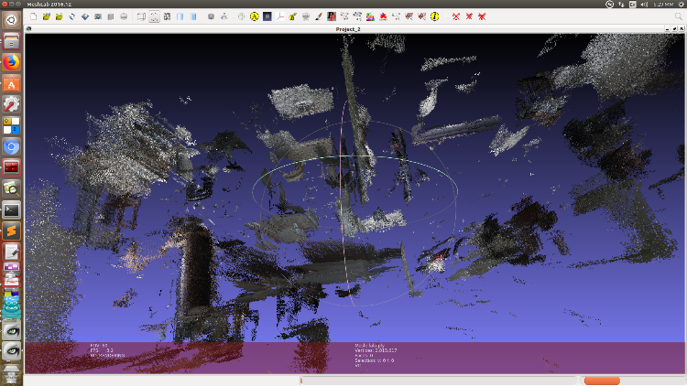
Task: Click the yellow info 'i' icon
Action: 434,16
